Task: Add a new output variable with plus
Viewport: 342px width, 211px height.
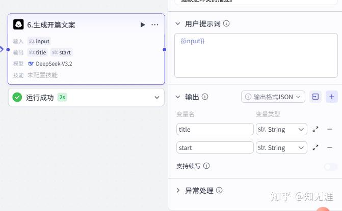Action: [x=331, y=97]
